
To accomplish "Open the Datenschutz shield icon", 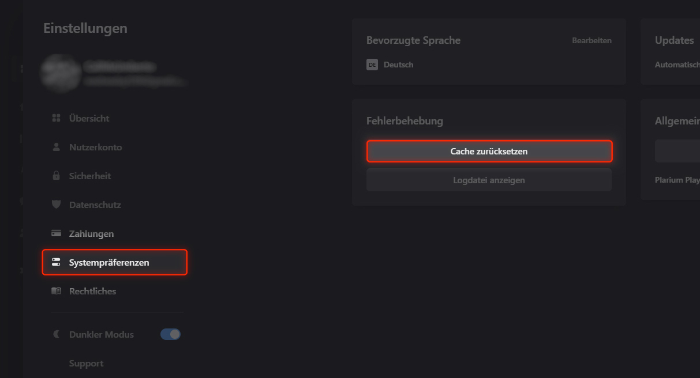I will click(x=56, y=204).
